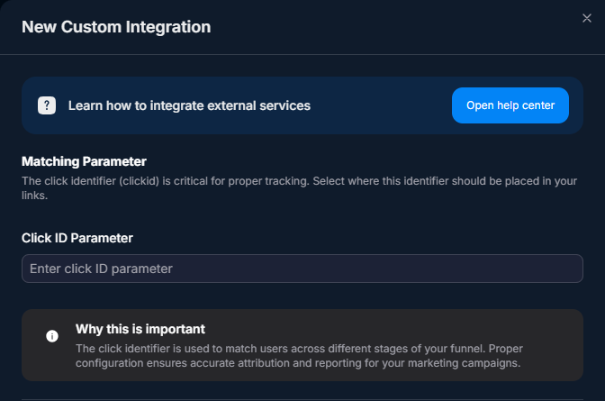Screen dimensions: 605x401
Task: Click the question mark help icon
Action: pyautogui.click(x=47, y=105)
